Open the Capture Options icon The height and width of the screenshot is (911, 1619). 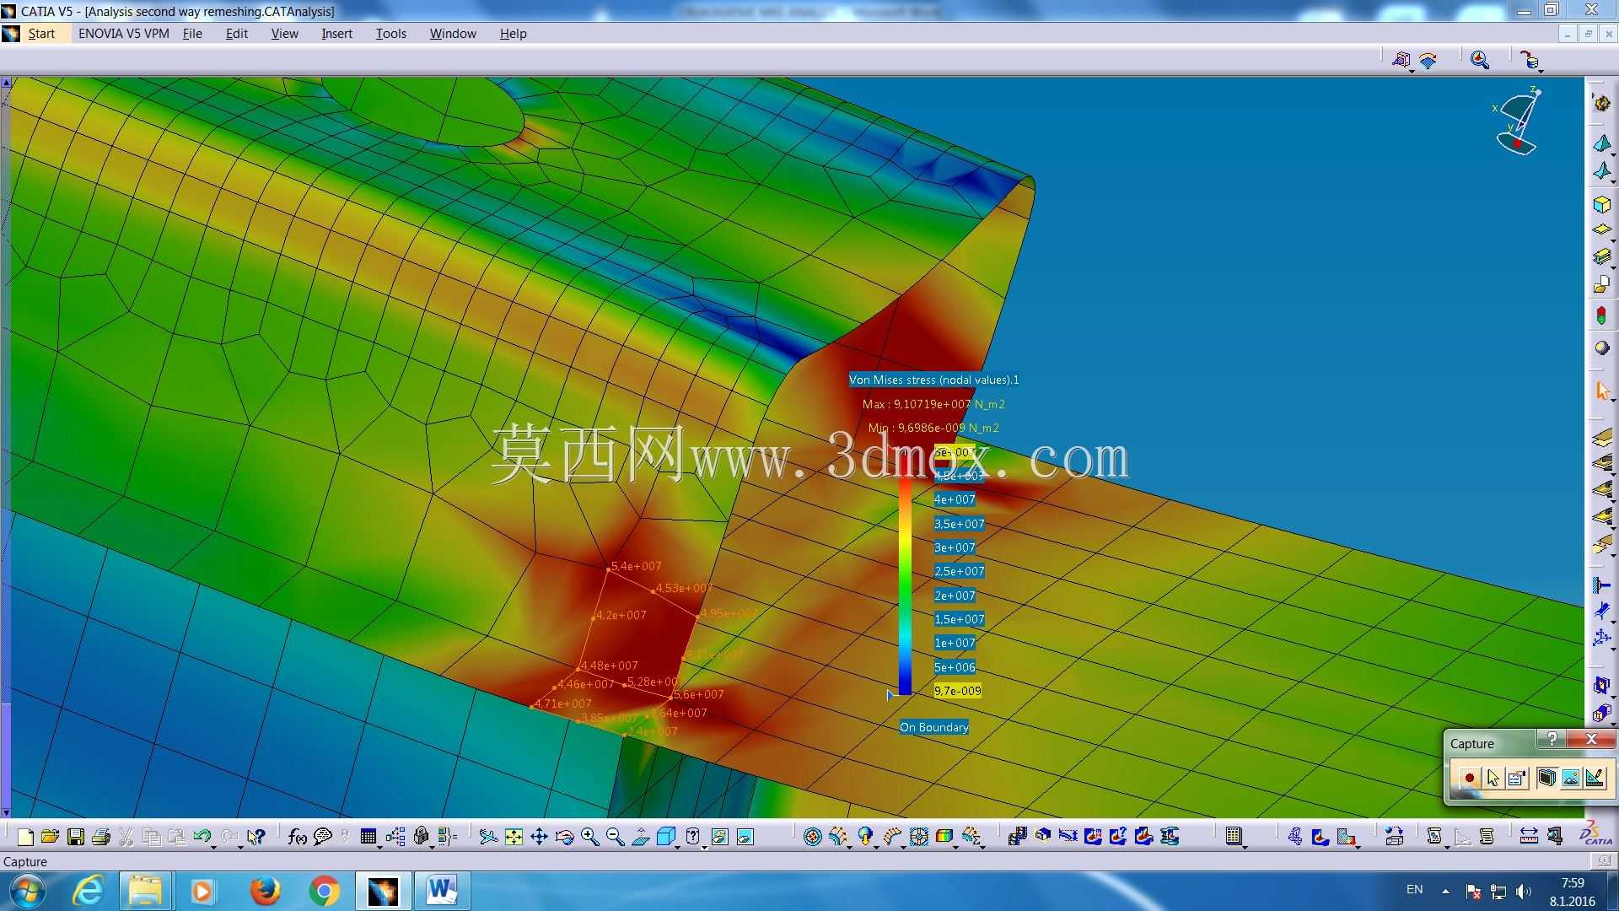point(1516,778)
